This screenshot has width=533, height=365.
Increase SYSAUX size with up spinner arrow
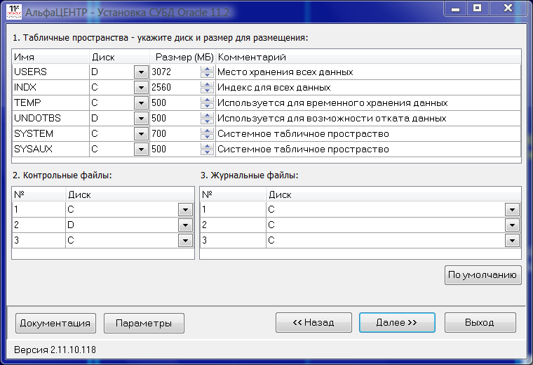pos(207,146)
